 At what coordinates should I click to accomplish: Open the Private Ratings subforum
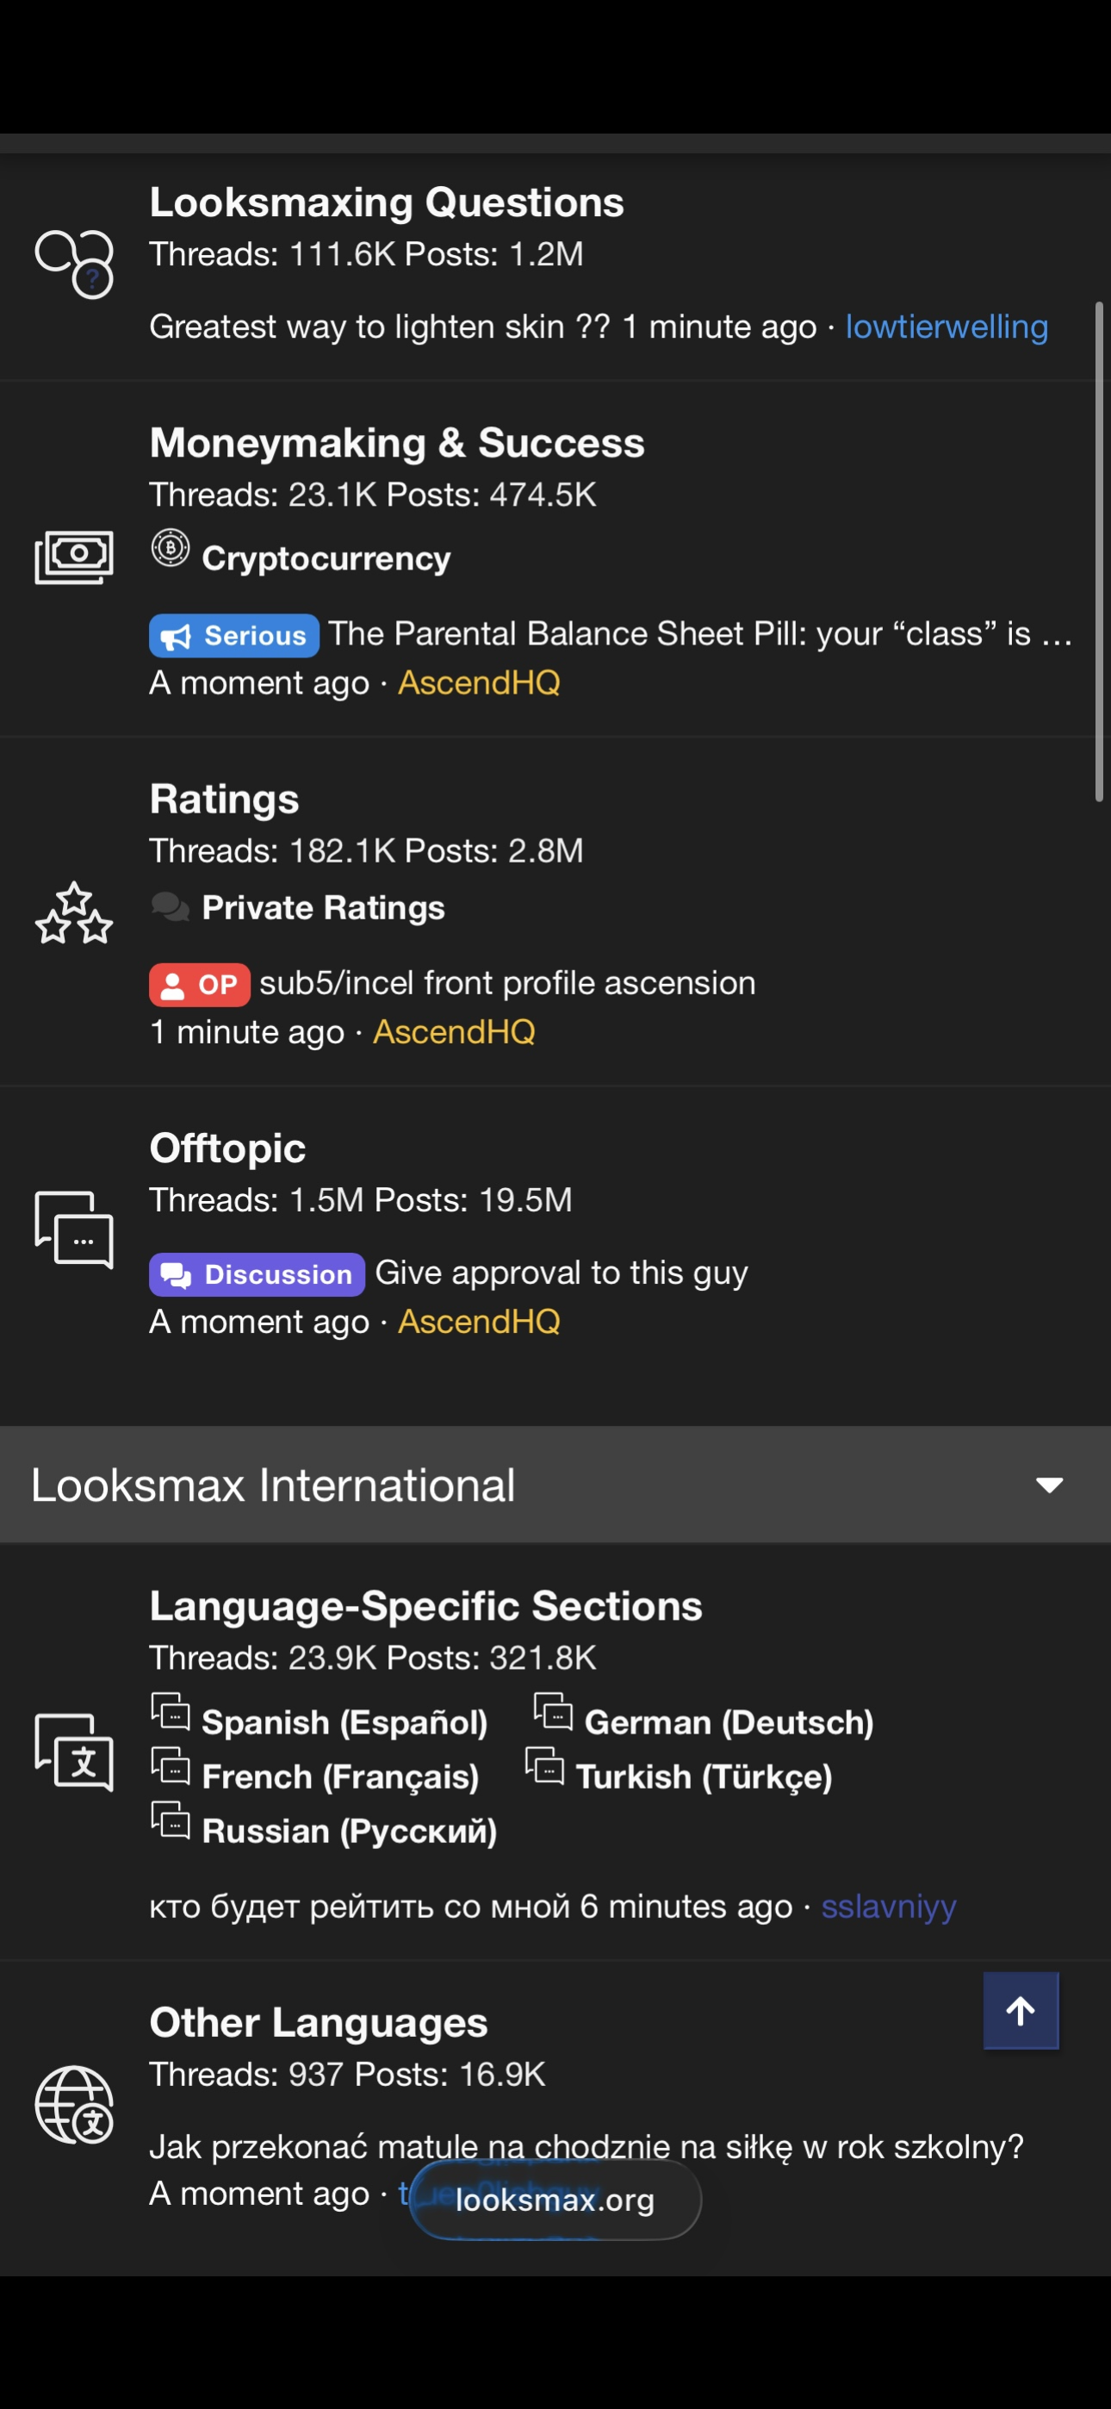pyautogui.click(x=324, y=907)
